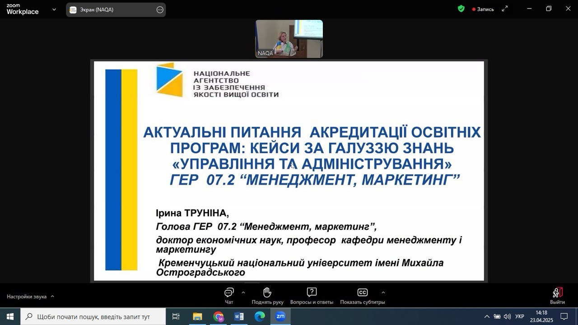Image resolution: width=578 pixels, height=325 pixels.
Task: Enter full screen via expand arrows icon
Action: click(x=505, y=9)
